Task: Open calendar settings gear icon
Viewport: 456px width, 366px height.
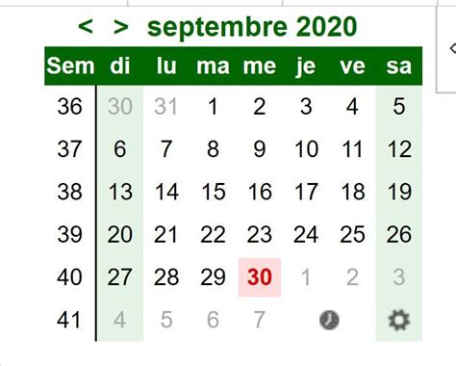Action: coord(399,320)
